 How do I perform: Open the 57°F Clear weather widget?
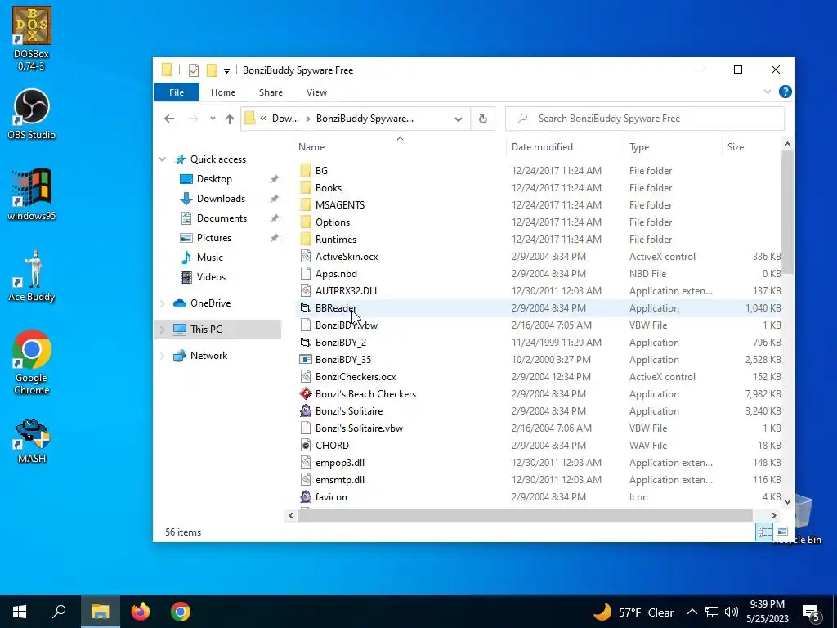[633, 612]
